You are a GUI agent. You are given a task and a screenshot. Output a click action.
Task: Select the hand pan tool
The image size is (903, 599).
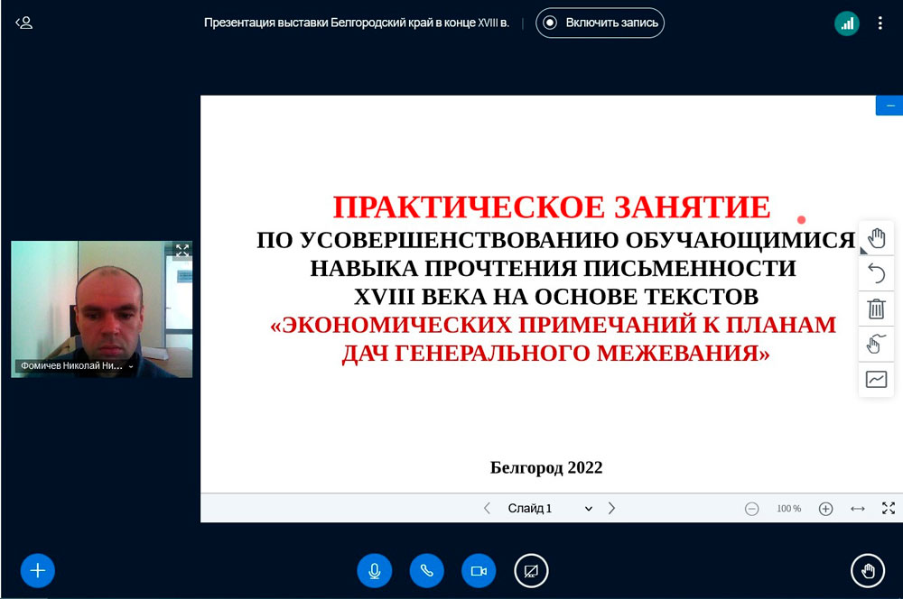click(876, 239)
